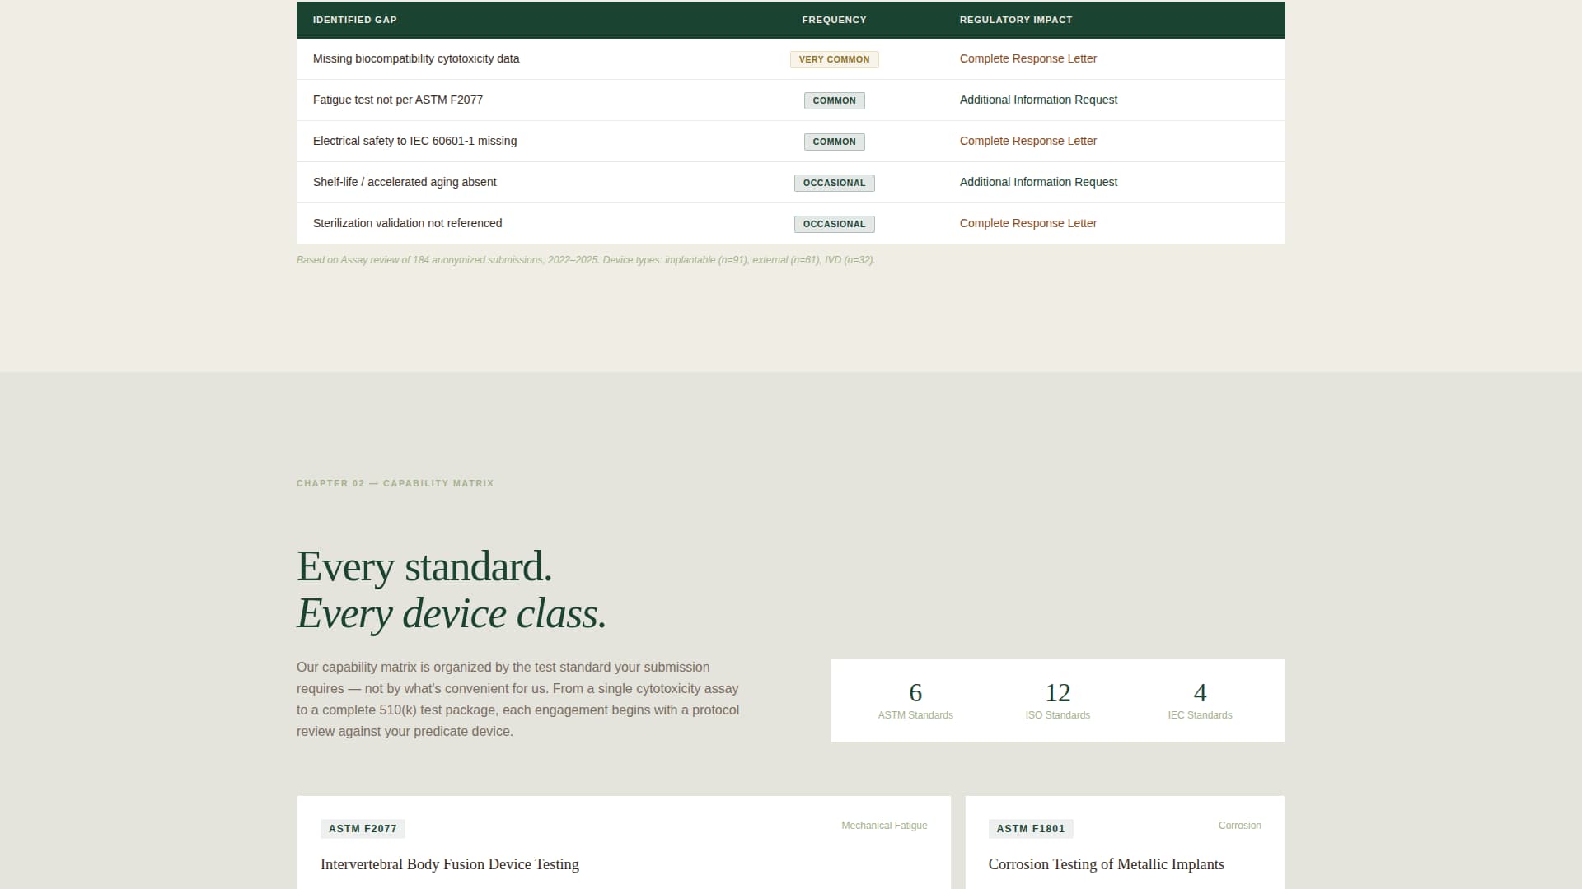Click the OCCASIONAL badge for sterilization validation
This screenshot has width=1582, height=889.
point(834,224)
